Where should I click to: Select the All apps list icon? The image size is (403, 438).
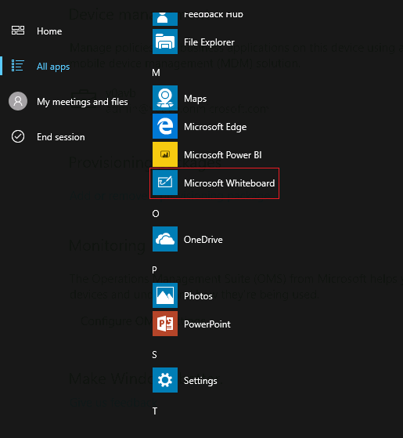[17, 66]
